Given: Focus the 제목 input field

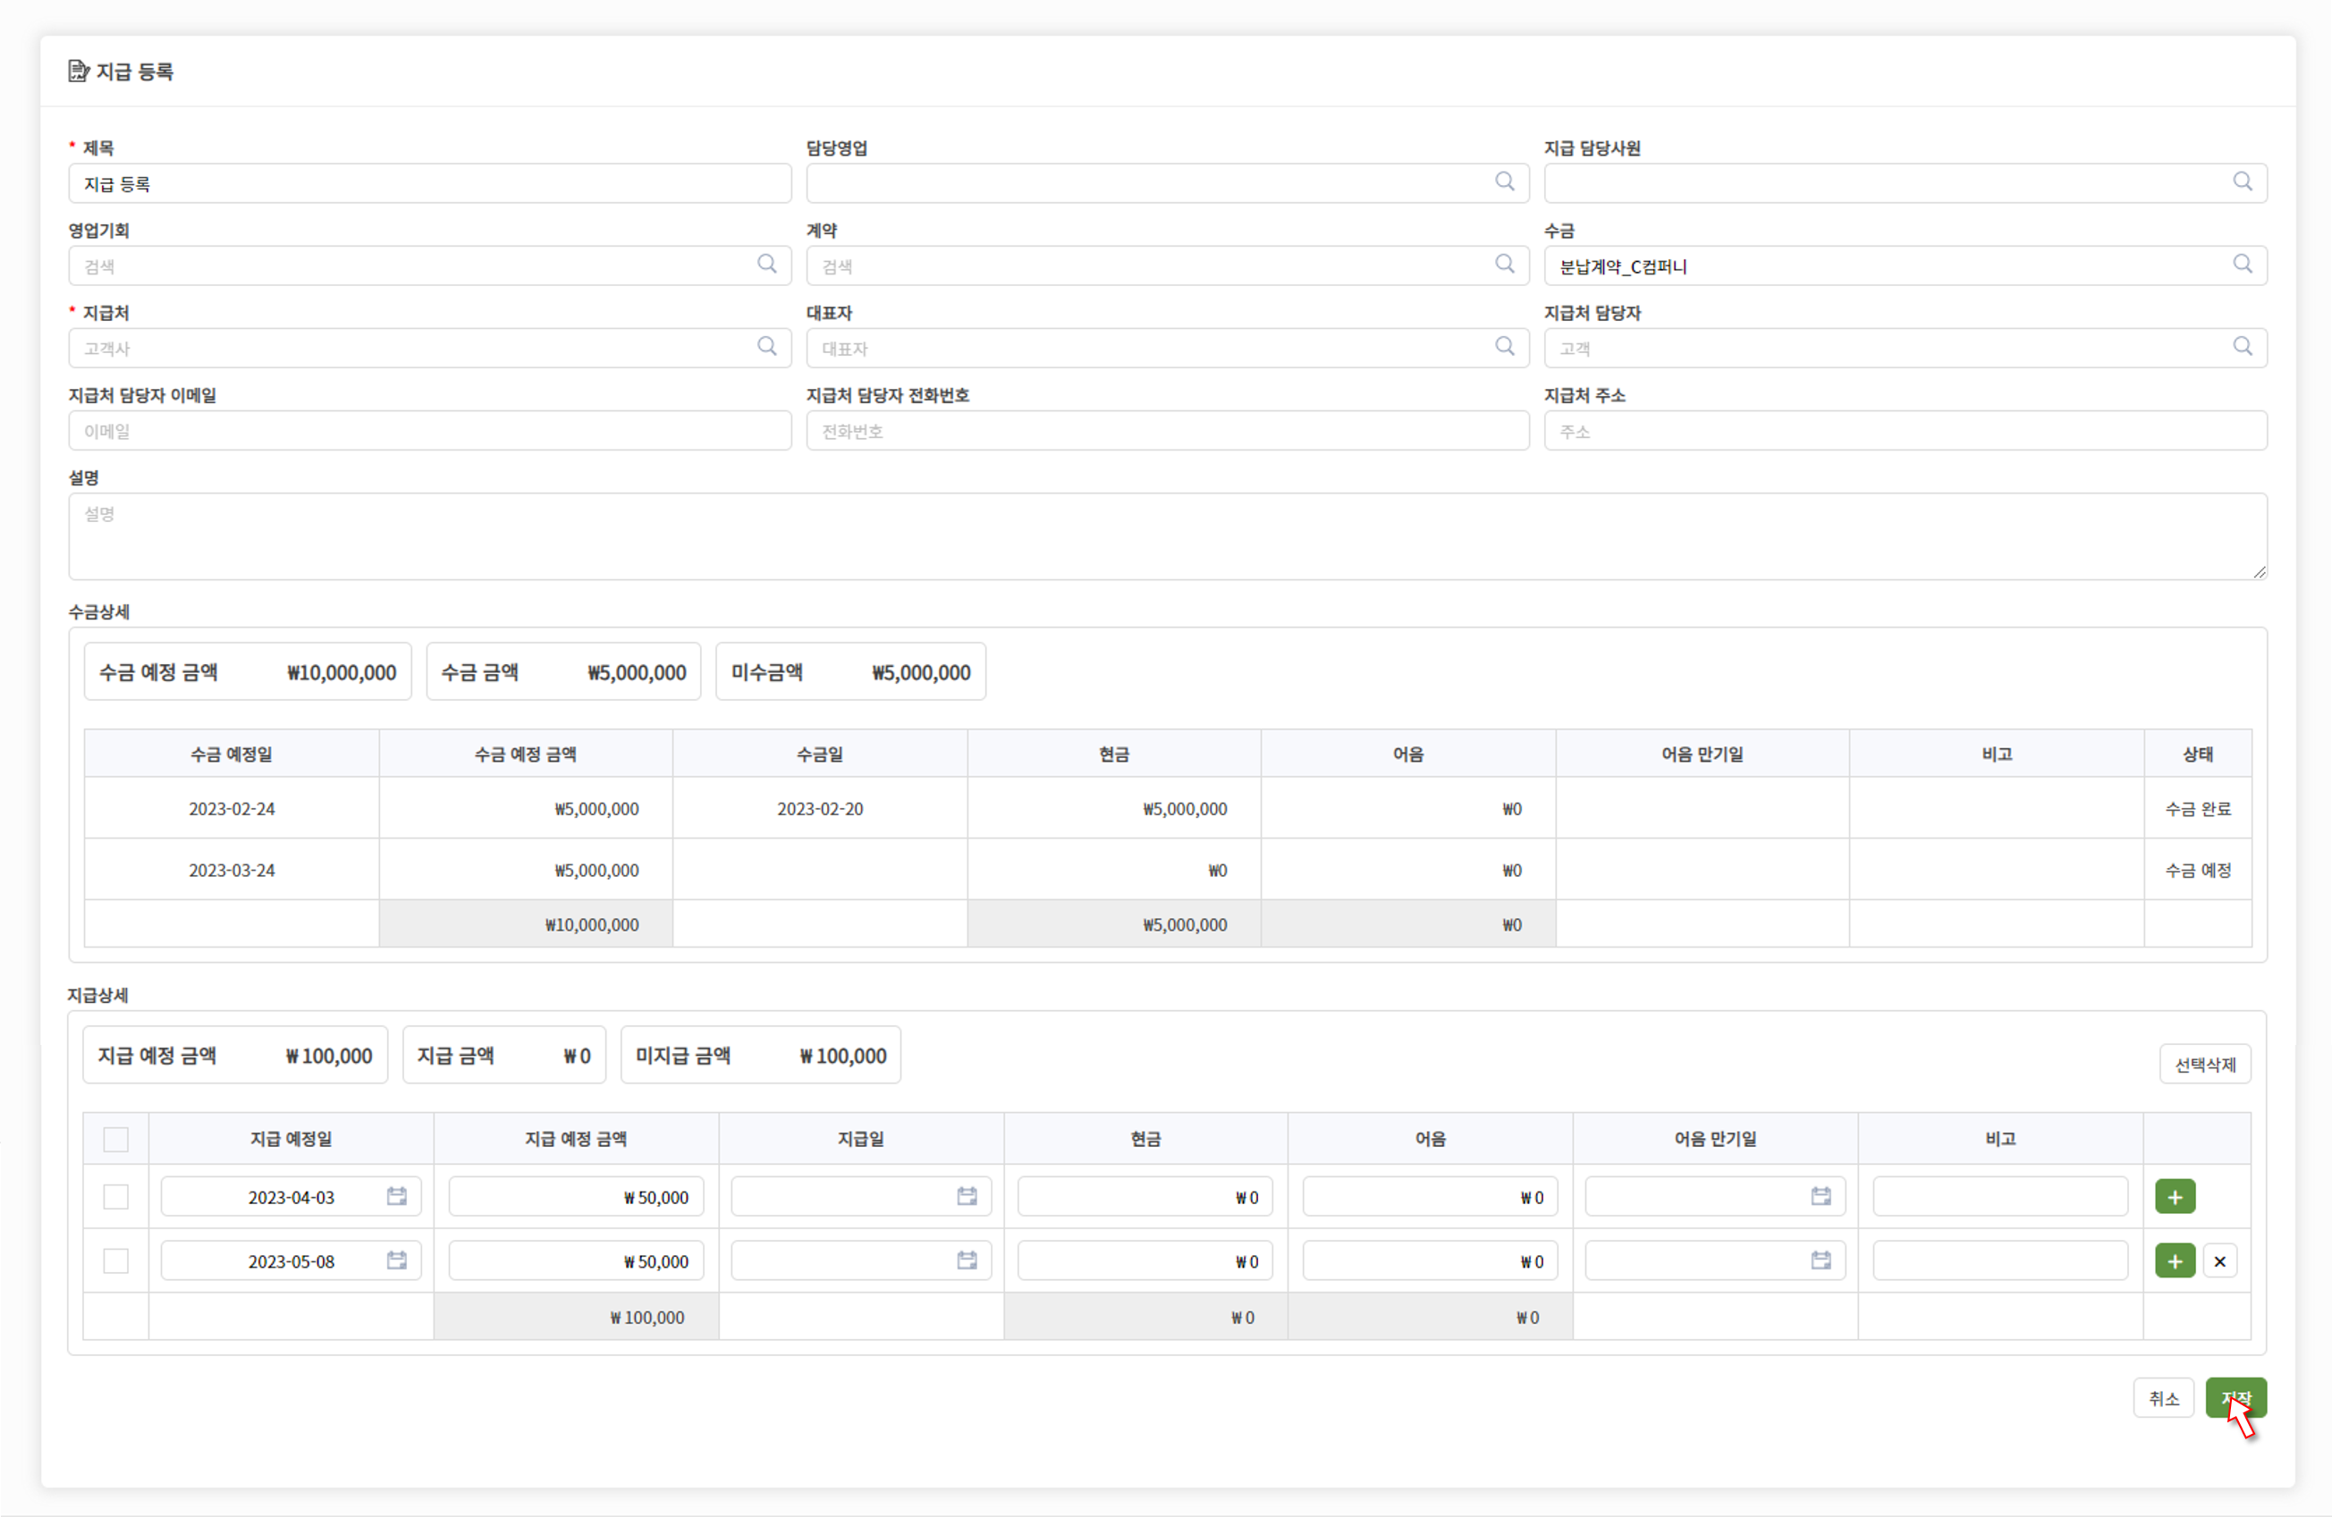Looking at the screenshot, I should [x=430, y=184].
